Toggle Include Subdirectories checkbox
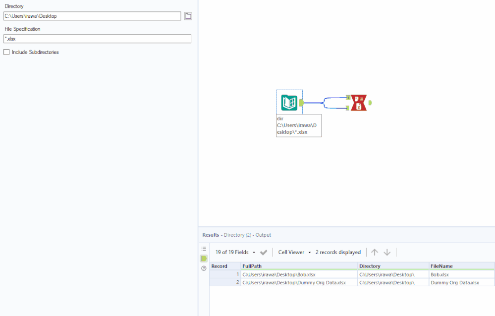Screen dimensions: 495x316 [x=6, y=52]
